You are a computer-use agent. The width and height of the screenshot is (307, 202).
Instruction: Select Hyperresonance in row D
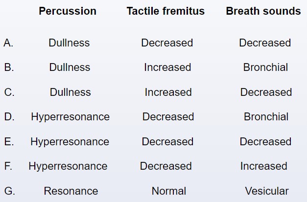(71, 117)
